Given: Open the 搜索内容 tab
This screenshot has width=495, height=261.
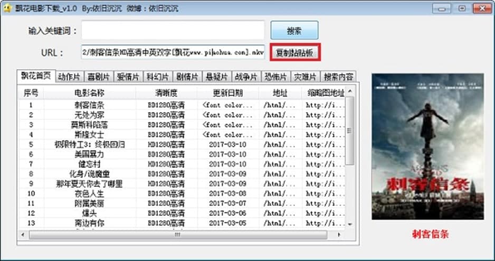Looking at the screenshot, I should pos(338,77).
